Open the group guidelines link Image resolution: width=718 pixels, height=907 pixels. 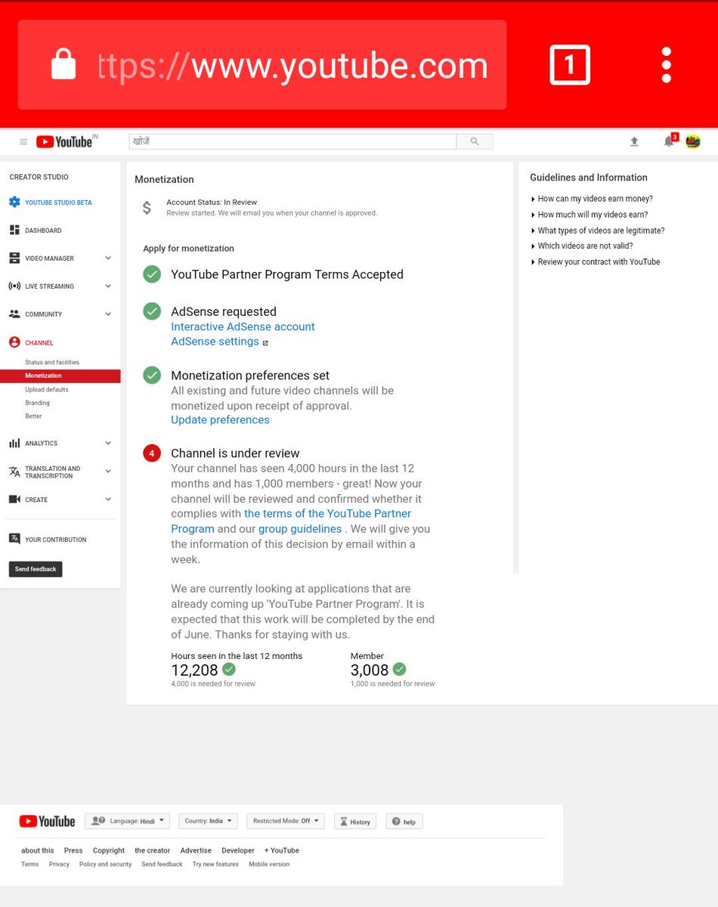tap(300, 529)
